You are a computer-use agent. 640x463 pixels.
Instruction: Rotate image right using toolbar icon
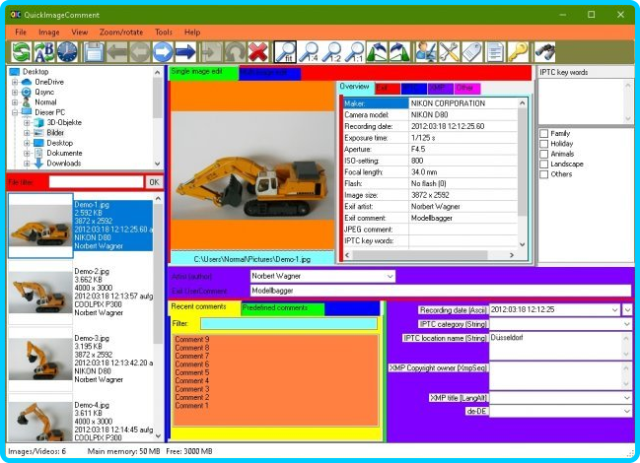[x=400, y=52]
